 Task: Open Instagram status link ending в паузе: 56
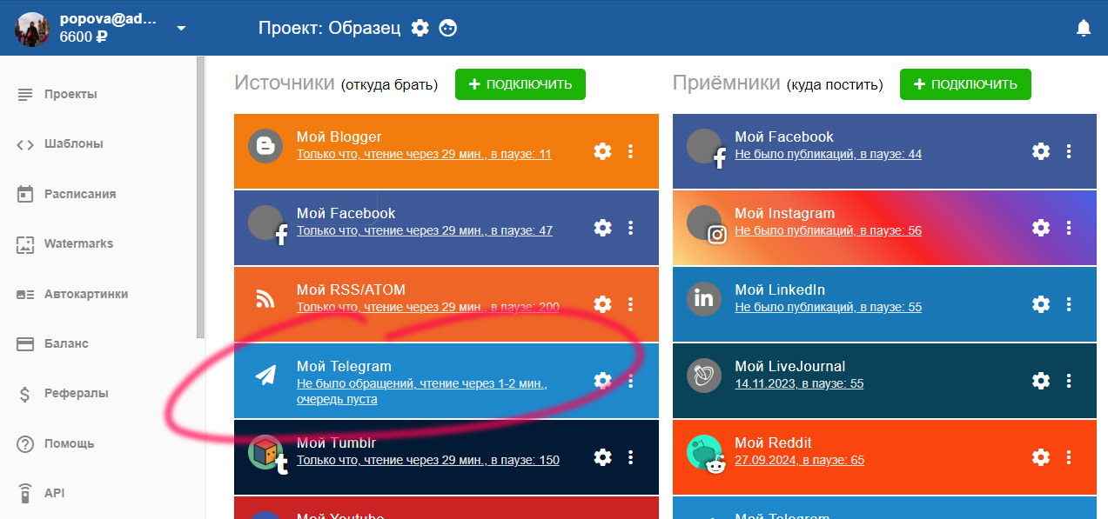829,231
